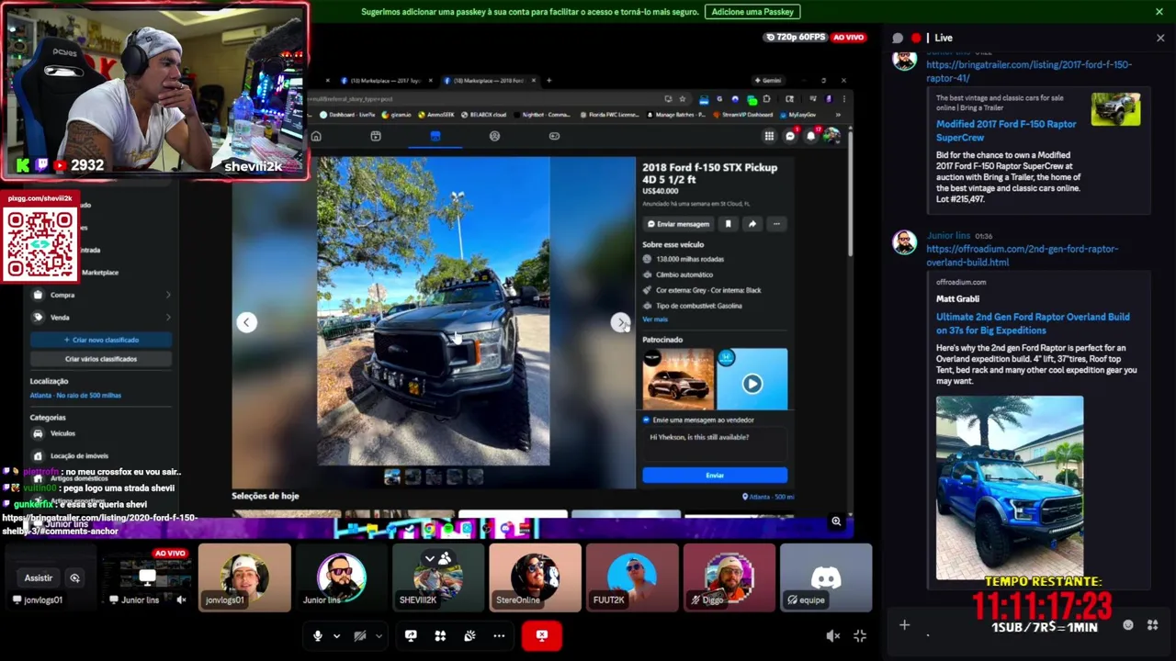Open more options ellipsis in call bar
Viewport: 1176px width, 661px height.
coord(499,635)
